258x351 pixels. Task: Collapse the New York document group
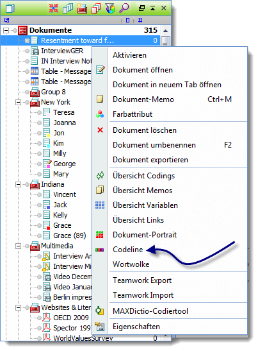click(x=19, y=102)
